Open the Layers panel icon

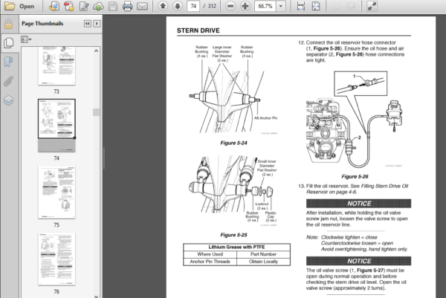pyautogui.click(x=8, y=100)
